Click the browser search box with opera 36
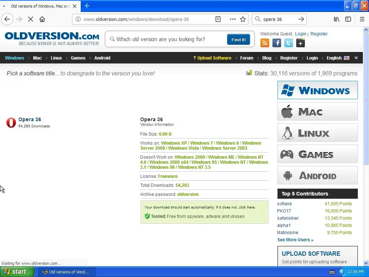369x277 pixels. click(x=279, y=19)
